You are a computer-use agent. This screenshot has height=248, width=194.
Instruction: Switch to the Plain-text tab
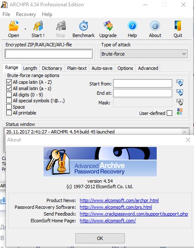77,68
